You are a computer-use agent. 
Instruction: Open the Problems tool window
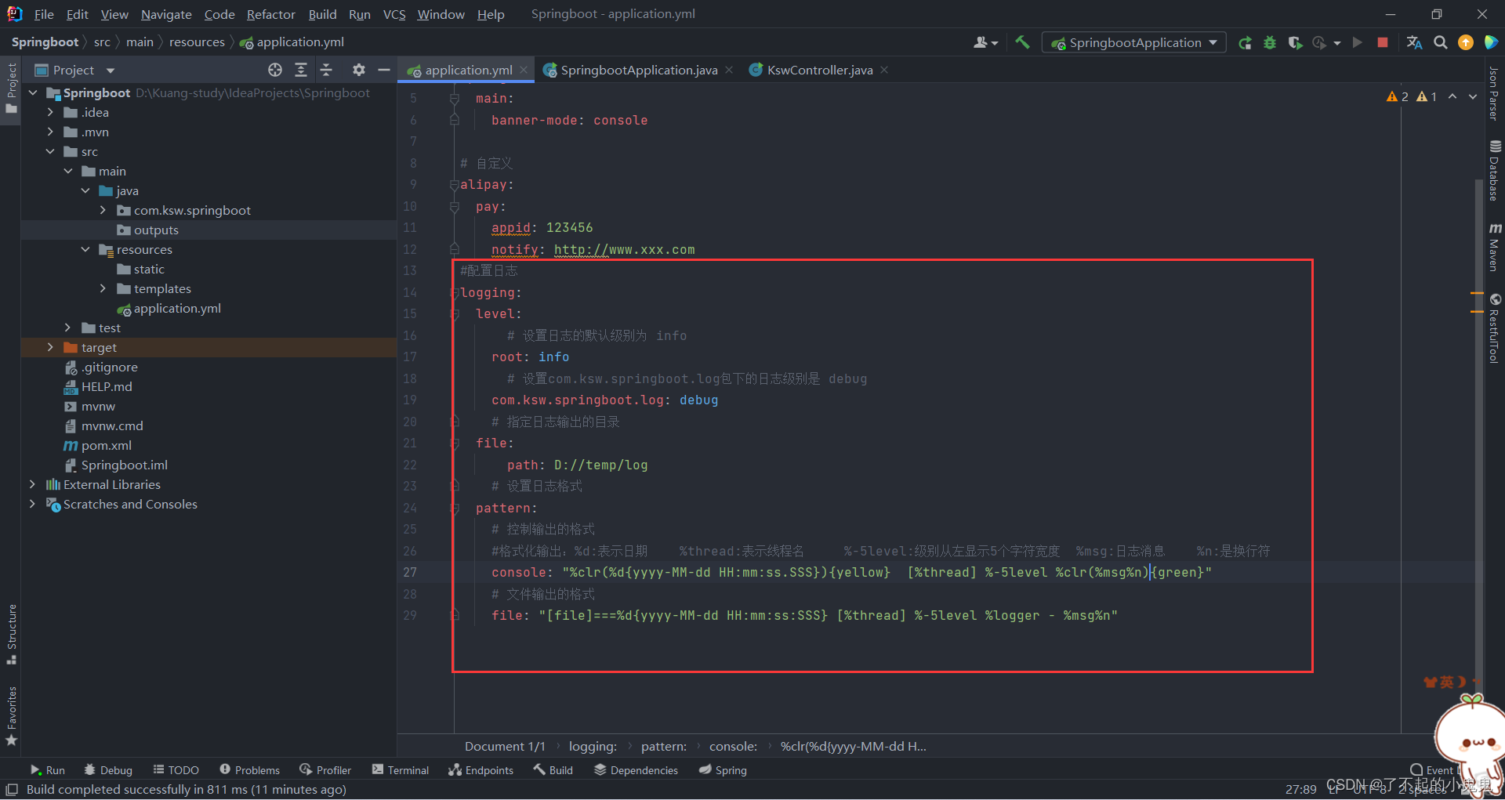249,769
